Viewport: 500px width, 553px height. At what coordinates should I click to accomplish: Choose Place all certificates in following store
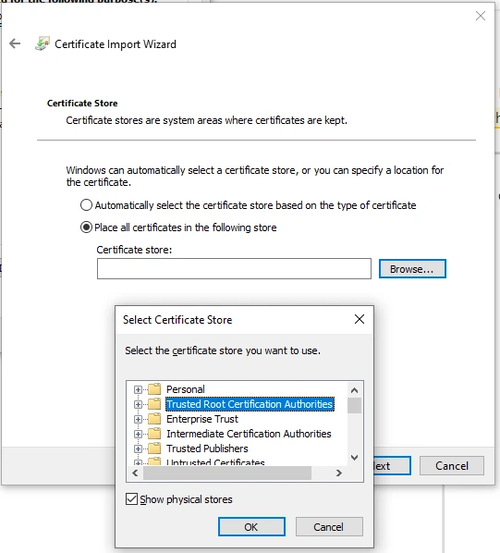(86, 227)
